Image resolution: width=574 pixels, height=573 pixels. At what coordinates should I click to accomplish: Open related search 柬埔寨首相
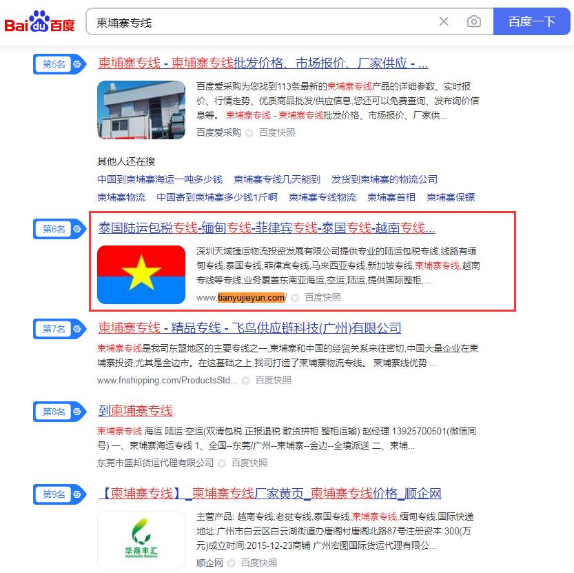[391, 197]
